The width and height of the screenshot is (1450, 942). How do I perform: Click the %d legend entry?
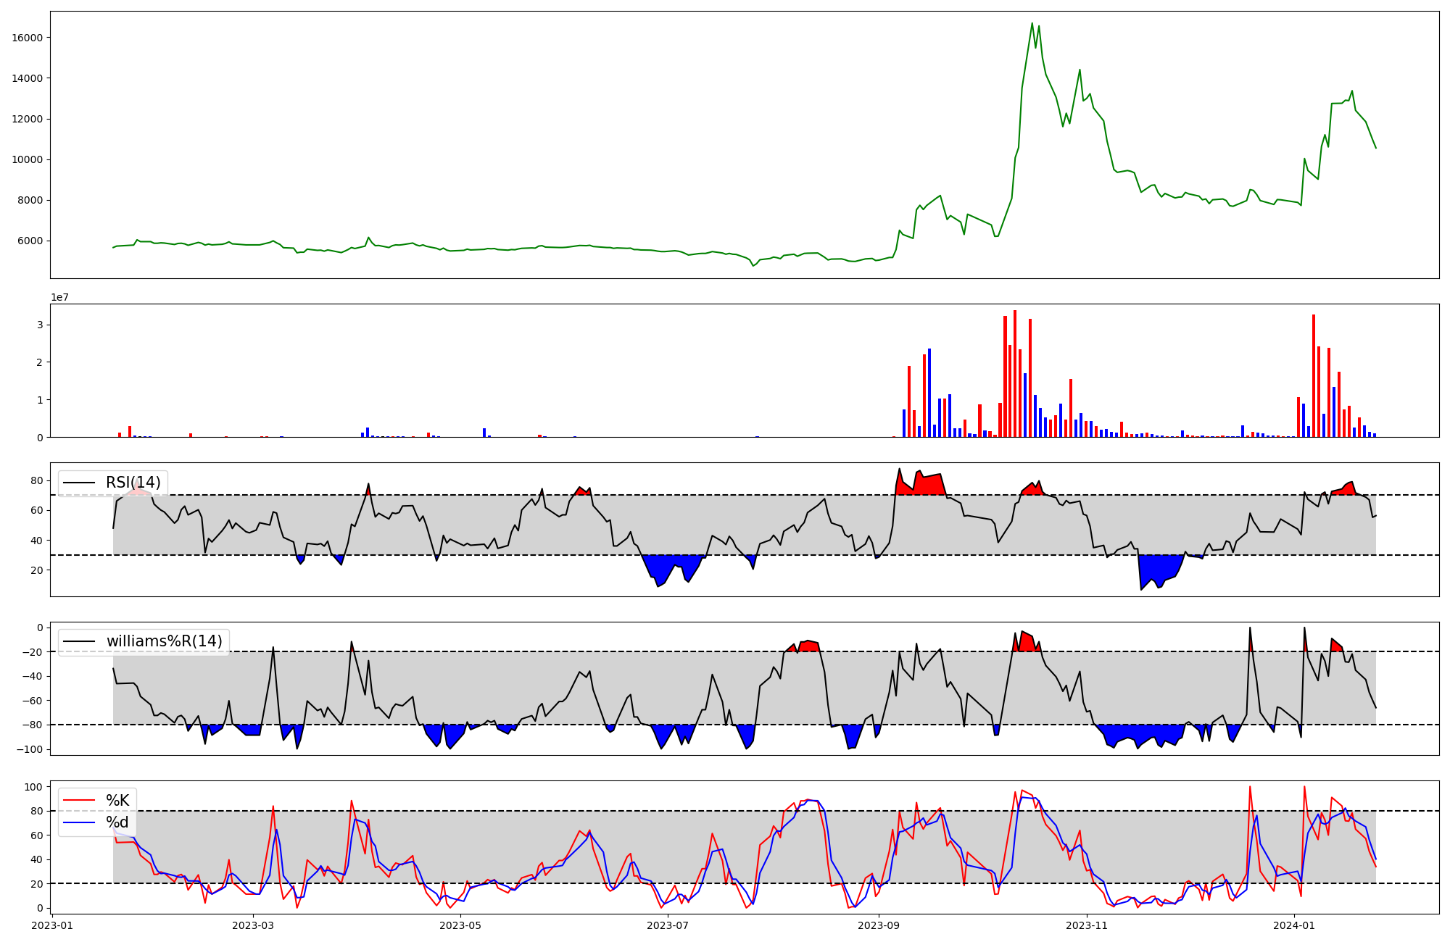[x=117, y=822]
